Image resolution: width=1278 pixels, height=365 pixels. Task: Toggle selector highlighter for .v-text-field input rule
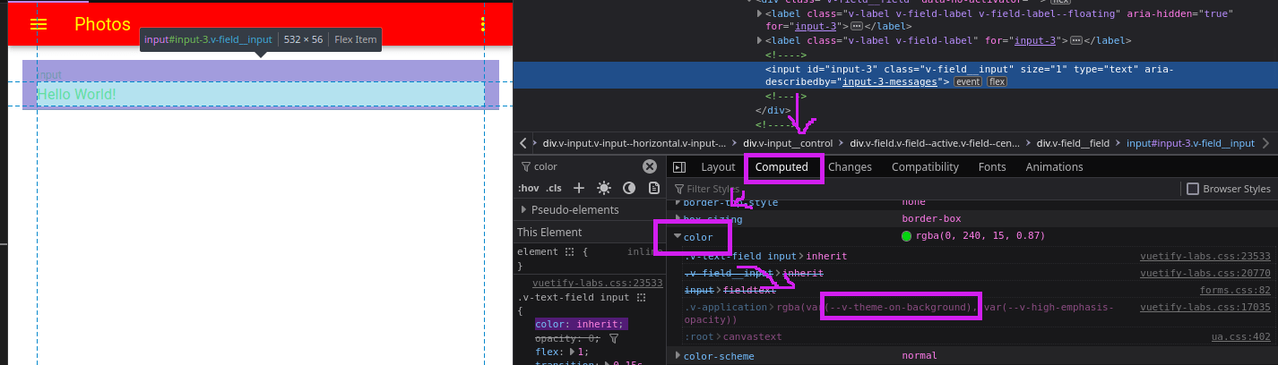641,297
